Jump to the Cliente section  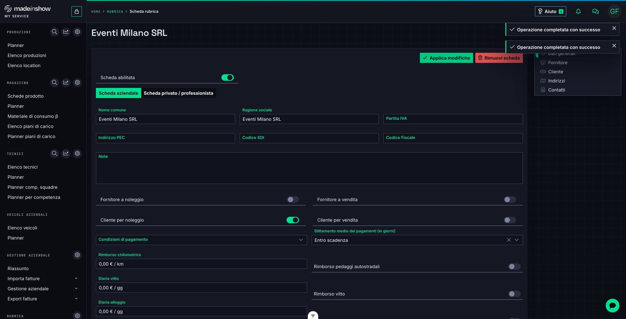pos(555,72)
